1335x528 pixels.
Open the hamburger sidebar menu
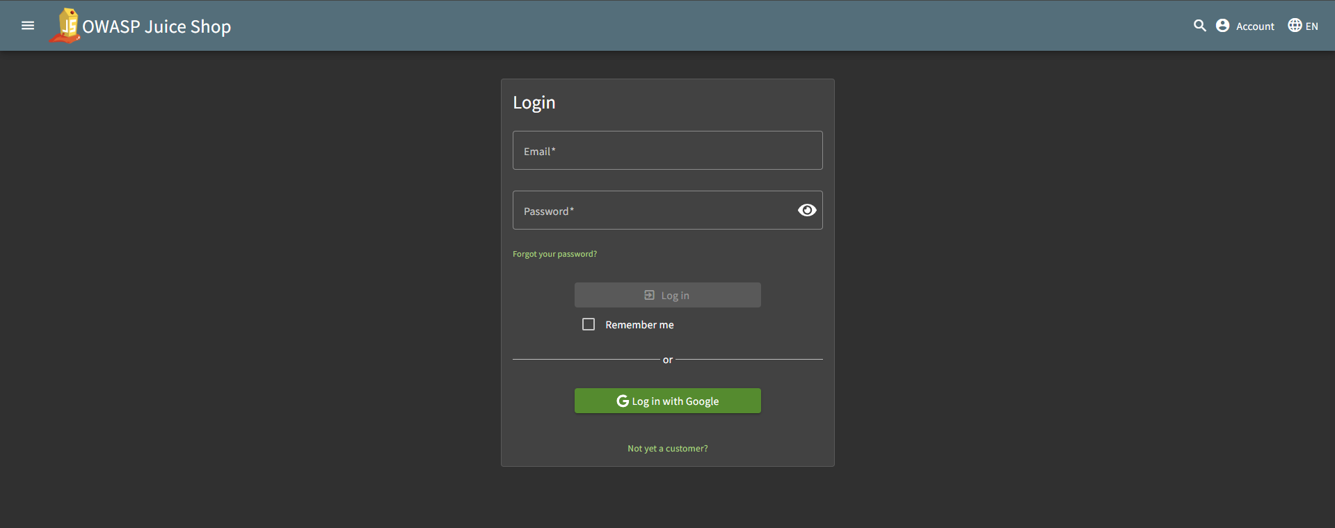point(28,26)
